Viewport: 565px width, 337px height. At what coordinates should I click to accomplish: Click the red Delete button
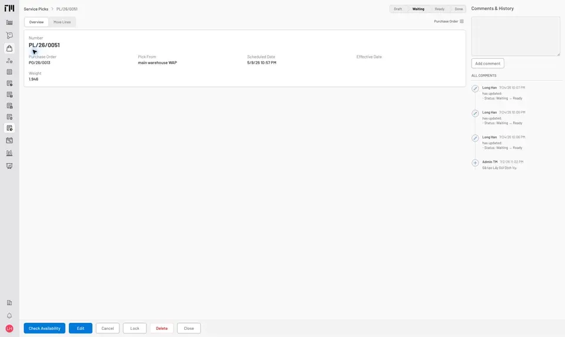162,328
